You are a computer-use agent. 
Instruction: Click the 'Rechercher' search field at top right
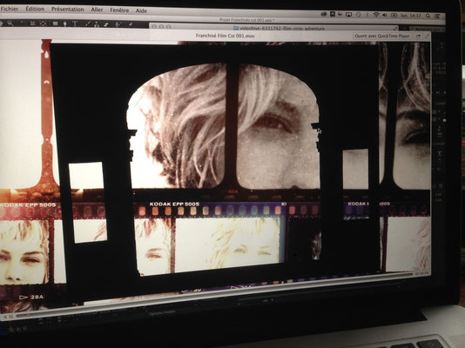click(427, 30)
